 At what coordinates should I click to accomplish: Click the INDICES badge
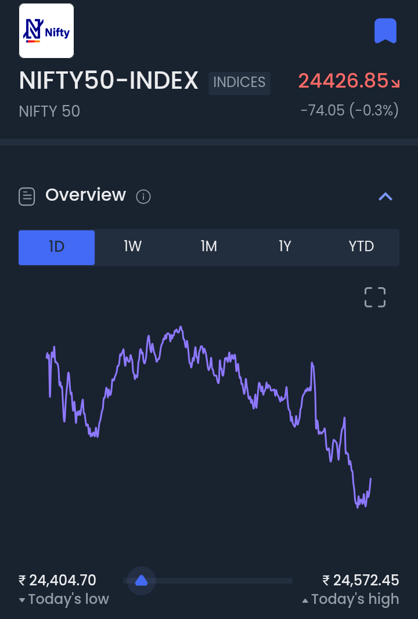[239, 82]
